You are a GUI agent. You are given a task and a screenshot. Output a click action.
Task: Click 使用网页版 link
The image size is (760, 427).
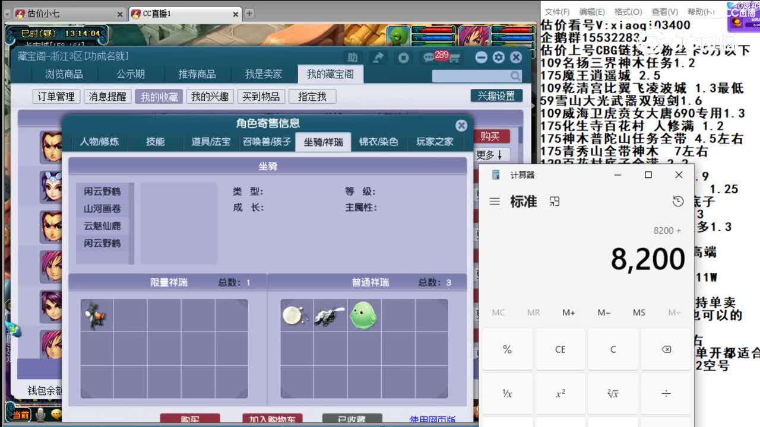[432, 420]
